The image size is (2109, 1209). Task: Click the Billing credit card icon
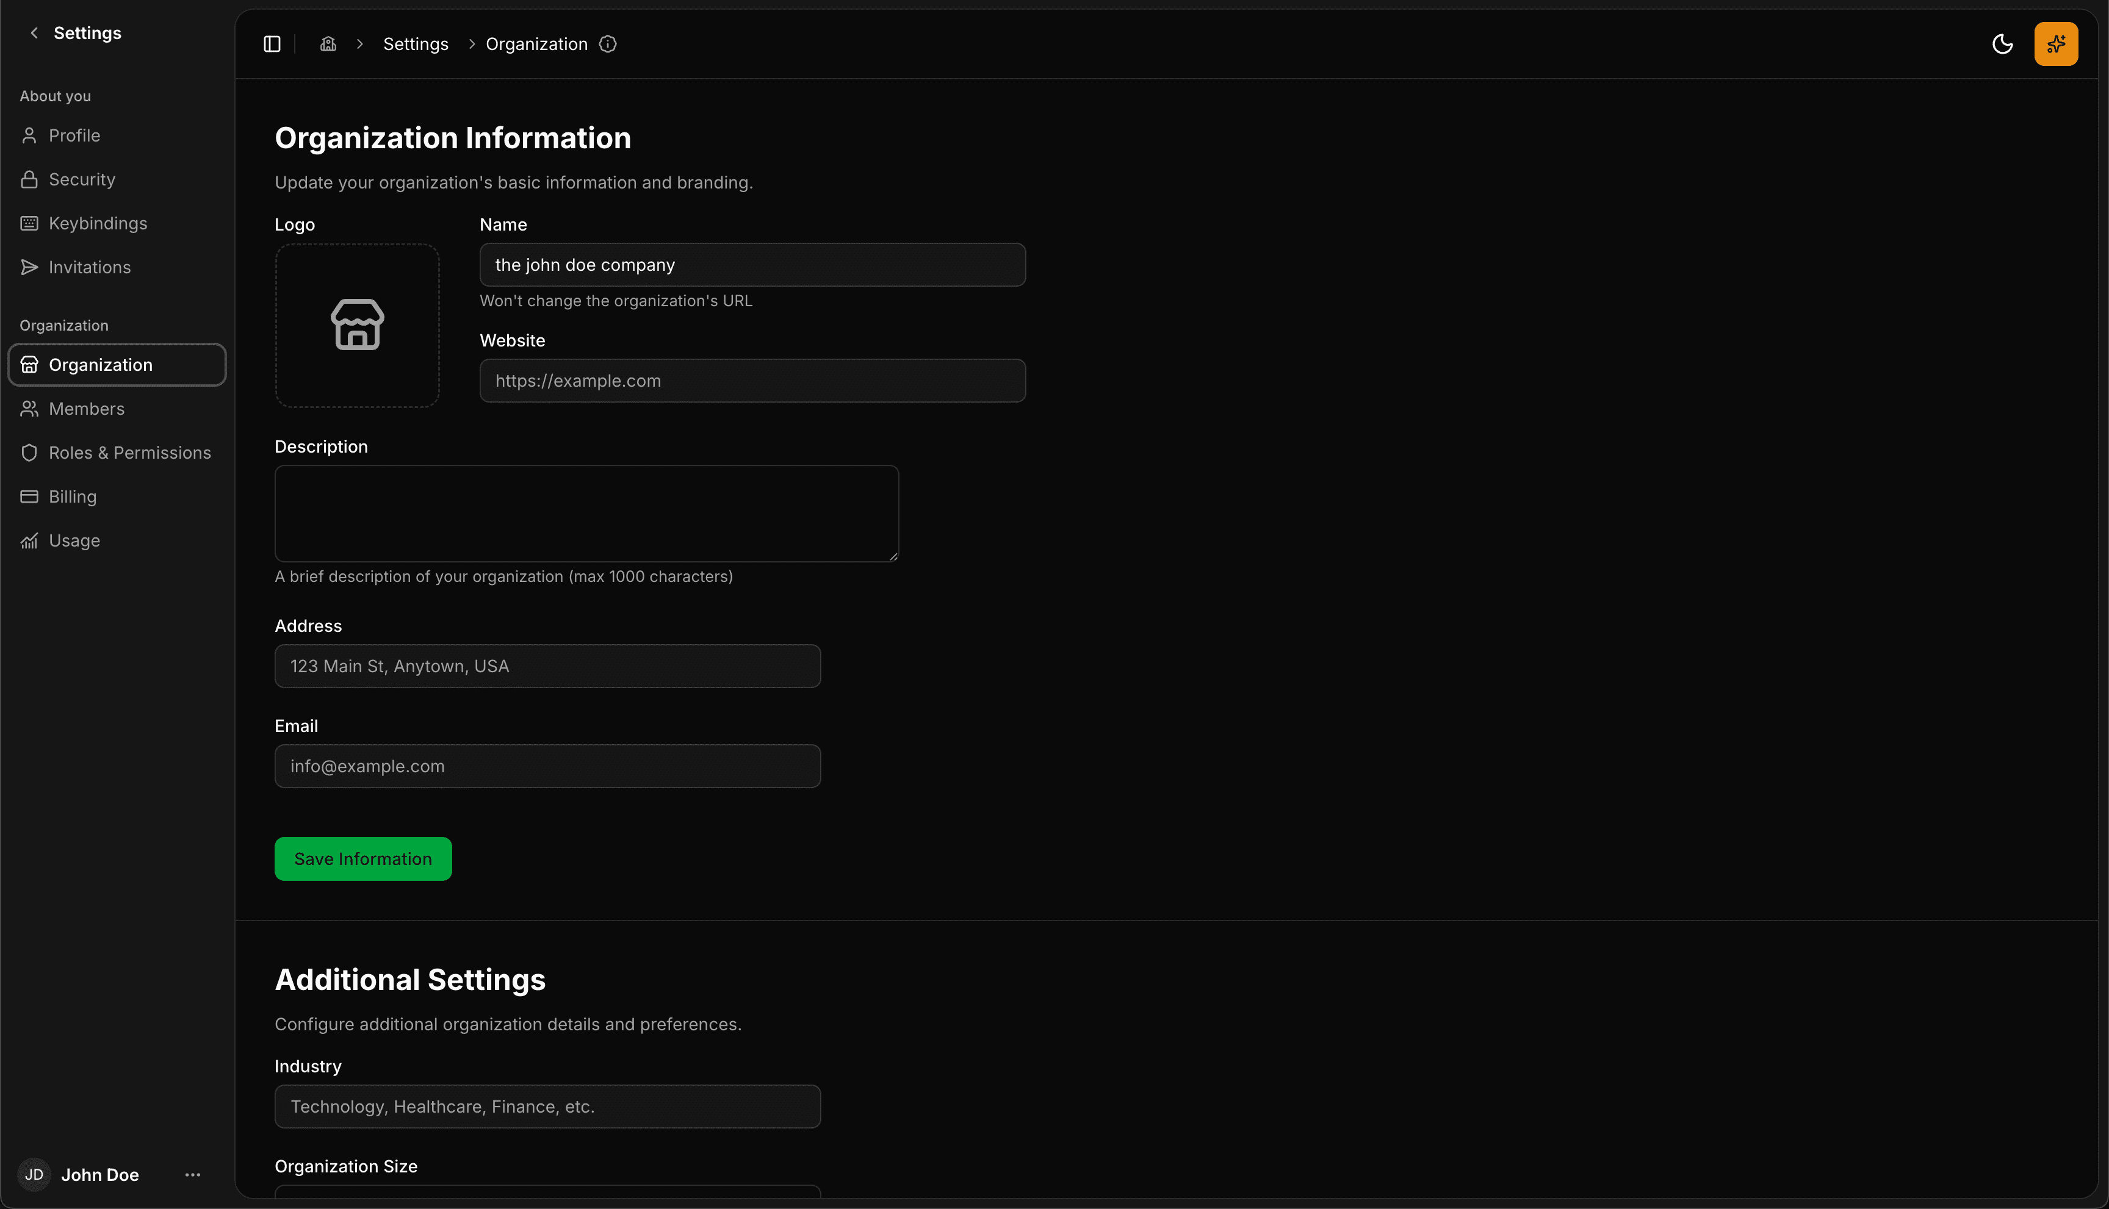coord(29,496)
